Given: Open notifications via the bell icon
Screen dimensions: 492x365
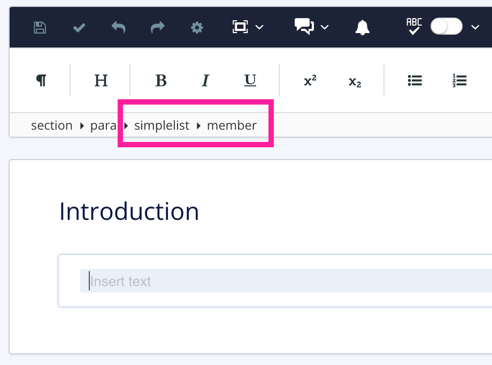Looking at the screenshot, I should [362, 27].
